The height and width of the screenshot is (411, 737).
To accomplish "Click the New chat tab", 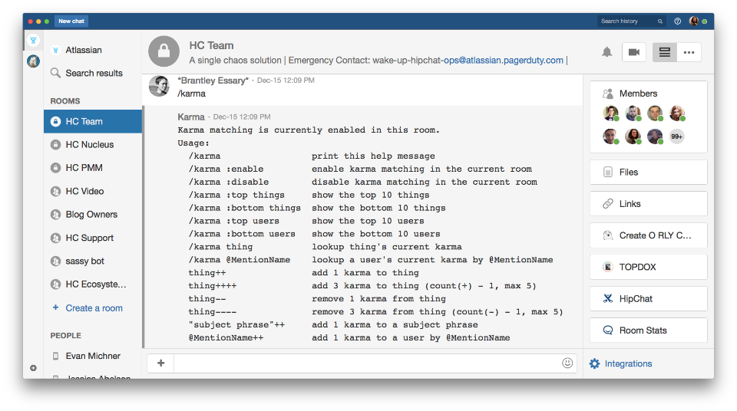I will coord(71,21).
